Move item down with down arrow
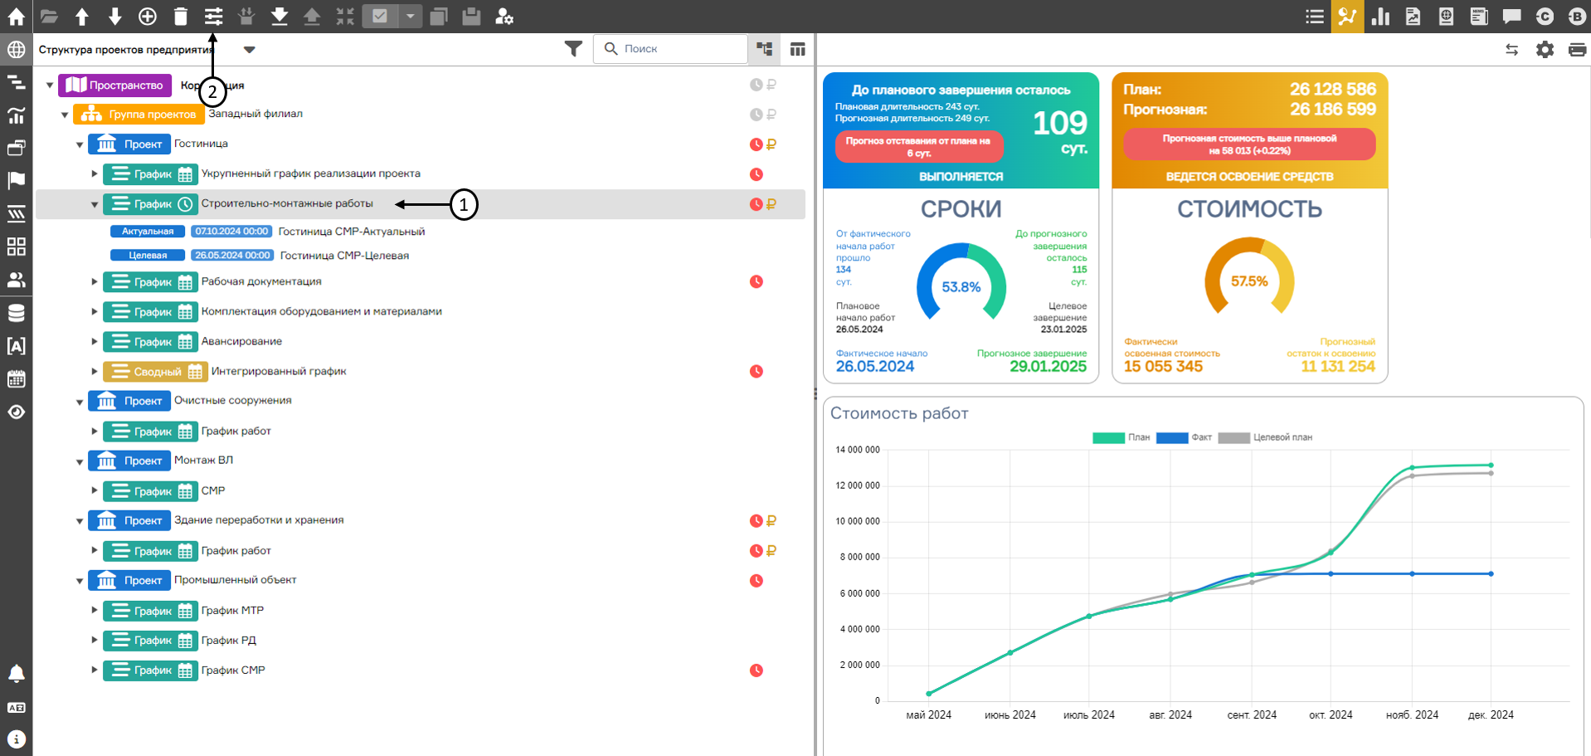 point(114,16)
